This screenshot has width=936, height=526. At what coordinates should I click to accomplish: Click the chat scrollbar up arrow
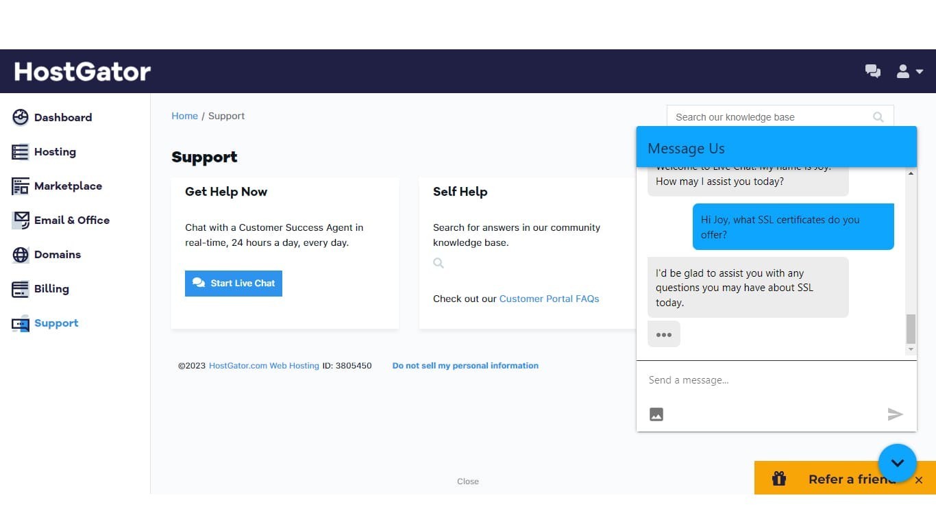[911, 173]
